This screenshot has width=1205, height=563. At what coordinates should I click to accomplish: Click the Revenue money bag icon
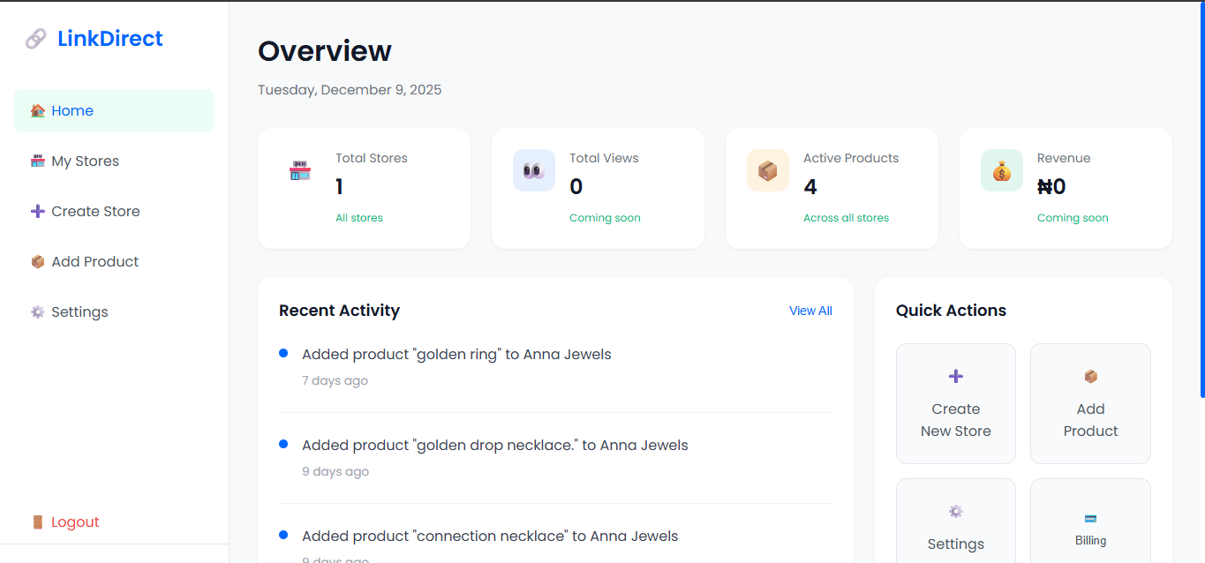(x=1001, y=170)
